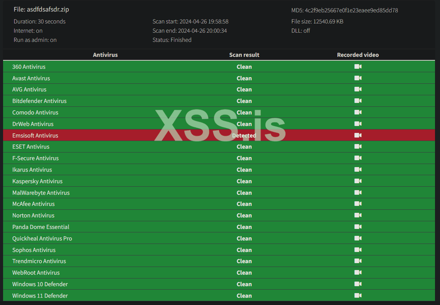Select the Antivirus column header
Screen dimensions: 440x305
point(105,55)
